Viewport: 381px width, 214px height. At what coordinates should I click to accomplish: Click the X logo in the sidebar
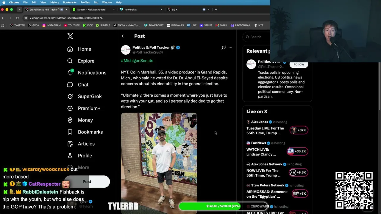pos(70,36)
